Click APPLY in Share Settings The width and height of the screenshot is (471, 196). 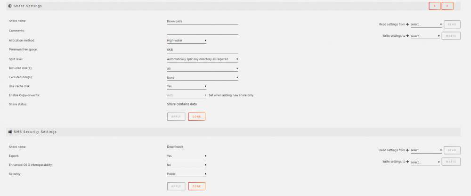tap(176, 117)
